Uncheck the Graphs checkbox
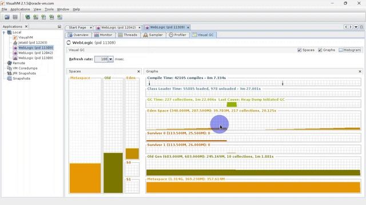This screenshot has width=366, height=205. click(320, 50)
